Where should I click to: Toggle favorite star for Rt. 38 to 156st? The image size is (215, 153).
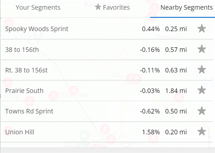(x=202, y=70)
